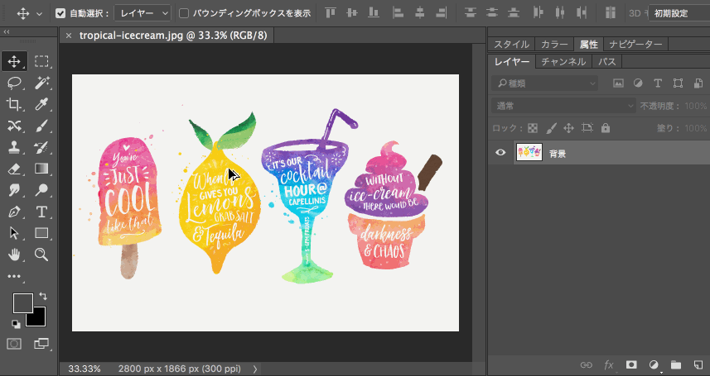This screenshot has height=376, width=710.
Task: Select the Magic Wand tool
Action: pyautogui.click(x=42, y=83)
